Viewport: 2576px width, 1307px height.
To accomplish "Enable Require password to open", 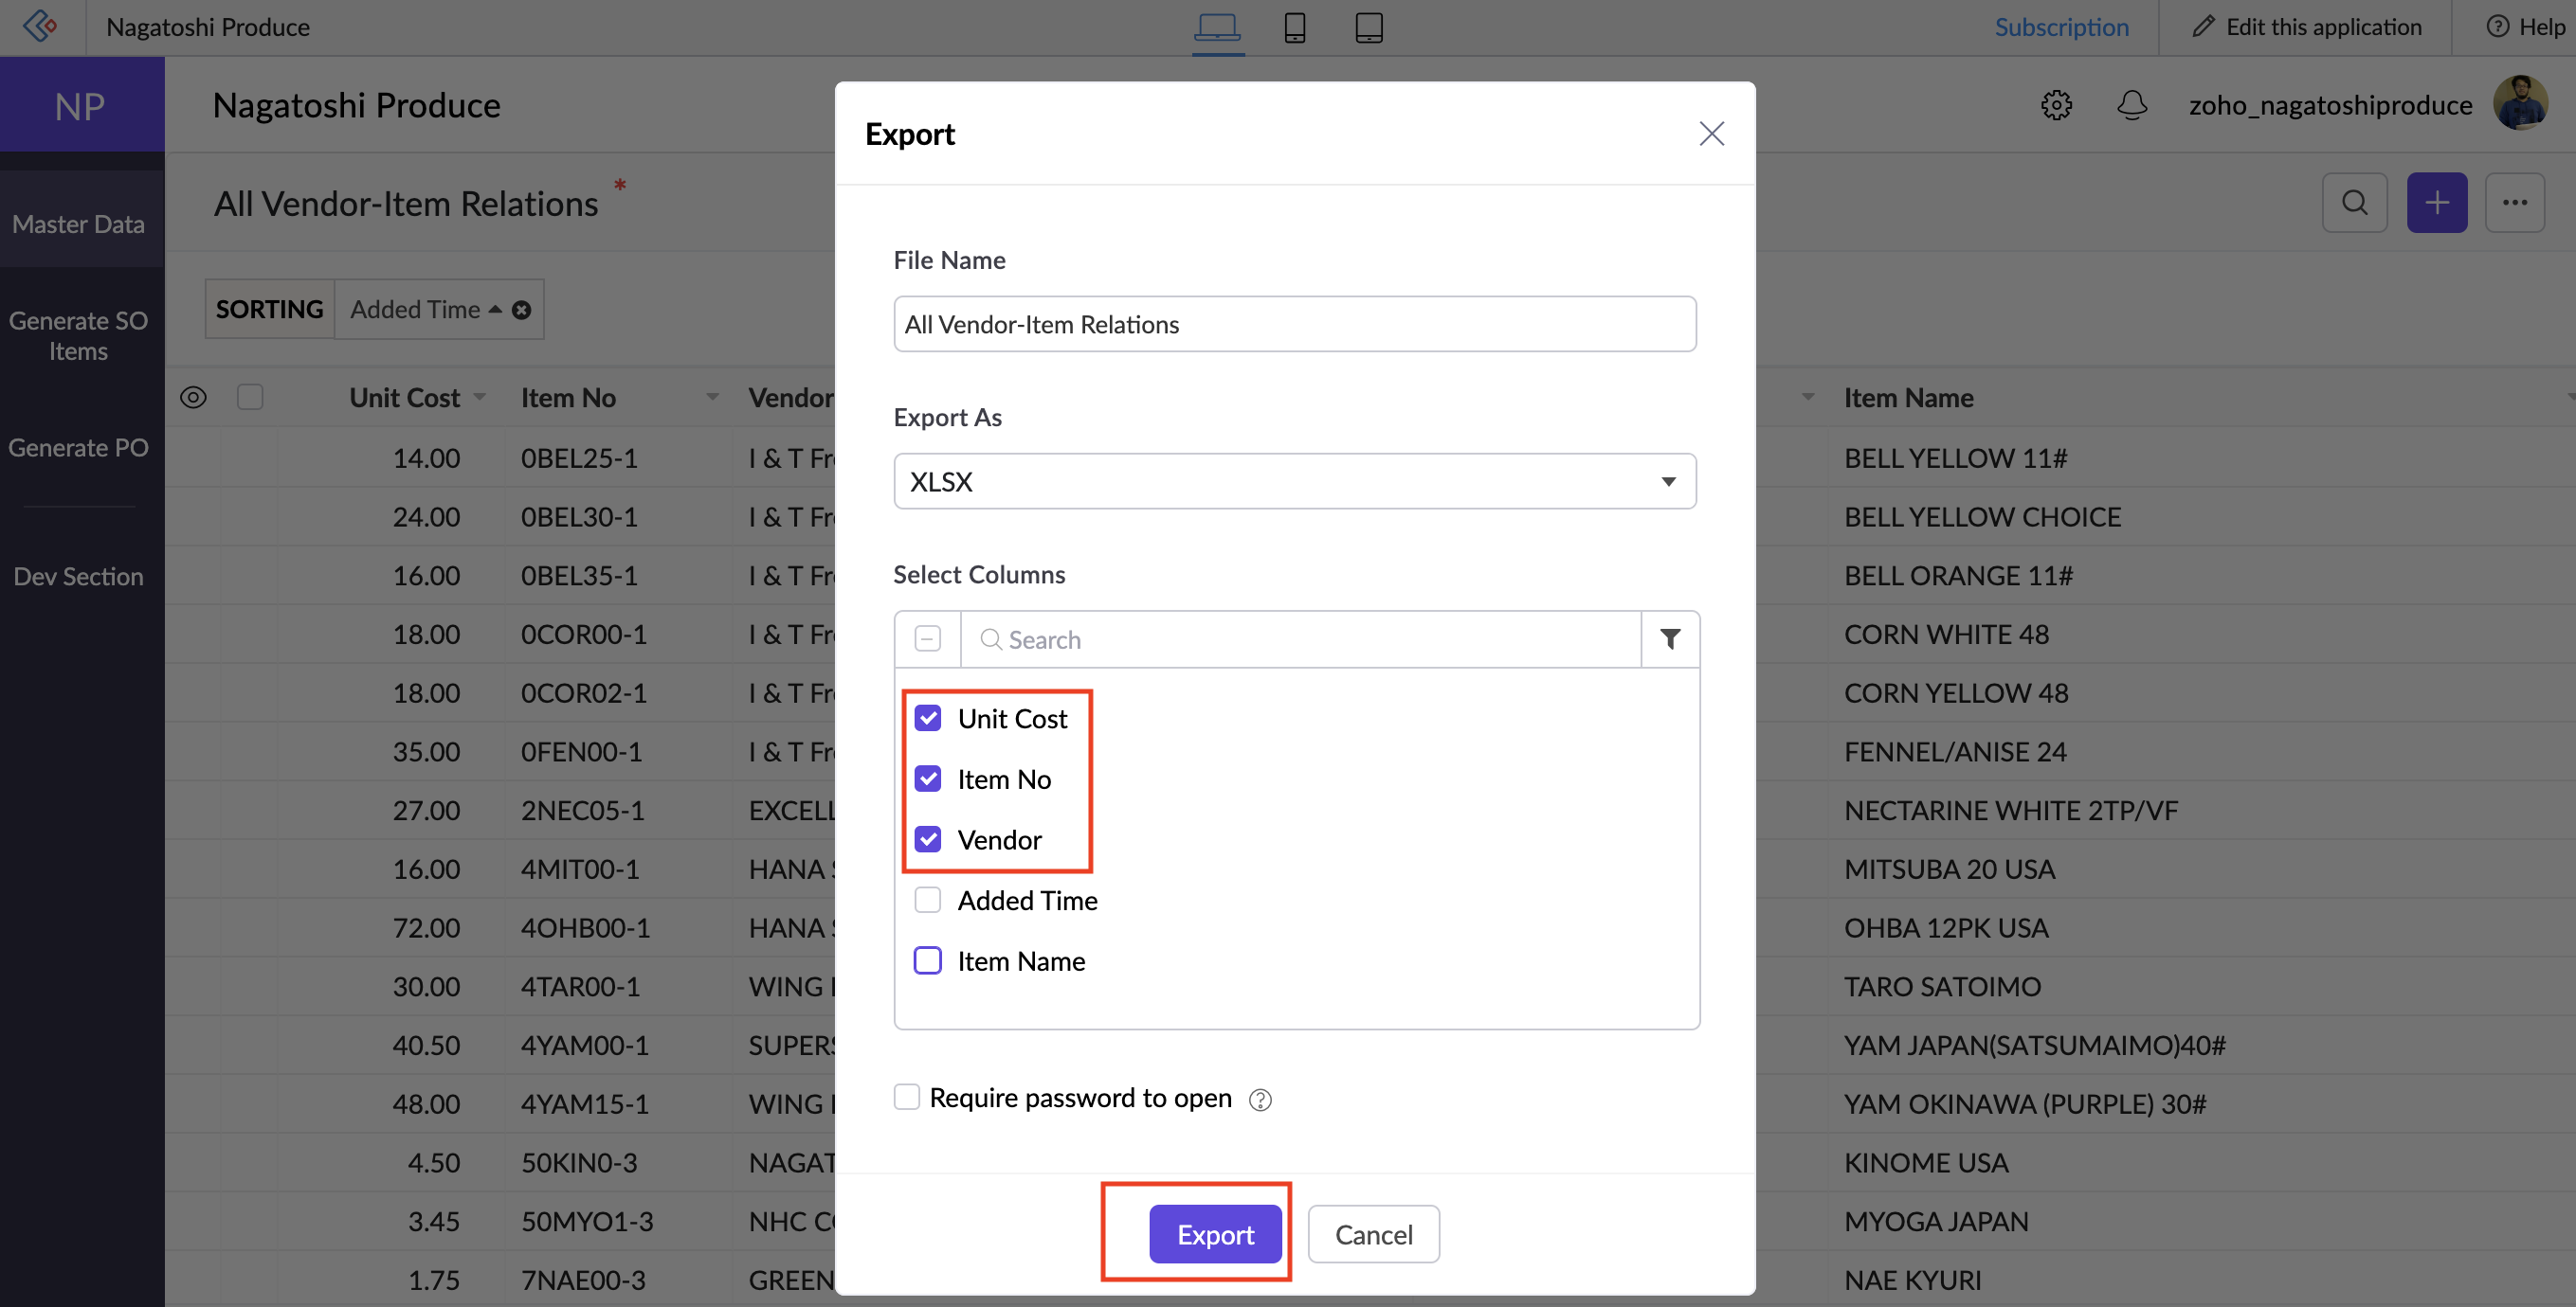I will click(x=906, y=1097).
